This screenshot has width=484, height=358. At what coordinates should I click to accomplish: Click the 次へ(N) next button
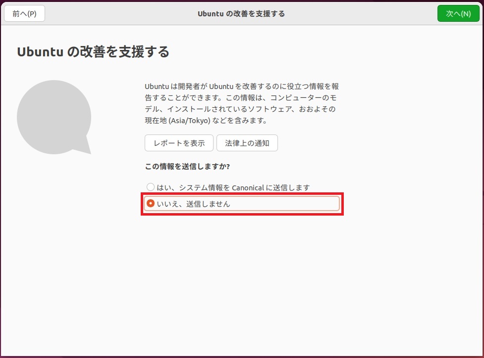coord(458,13)
